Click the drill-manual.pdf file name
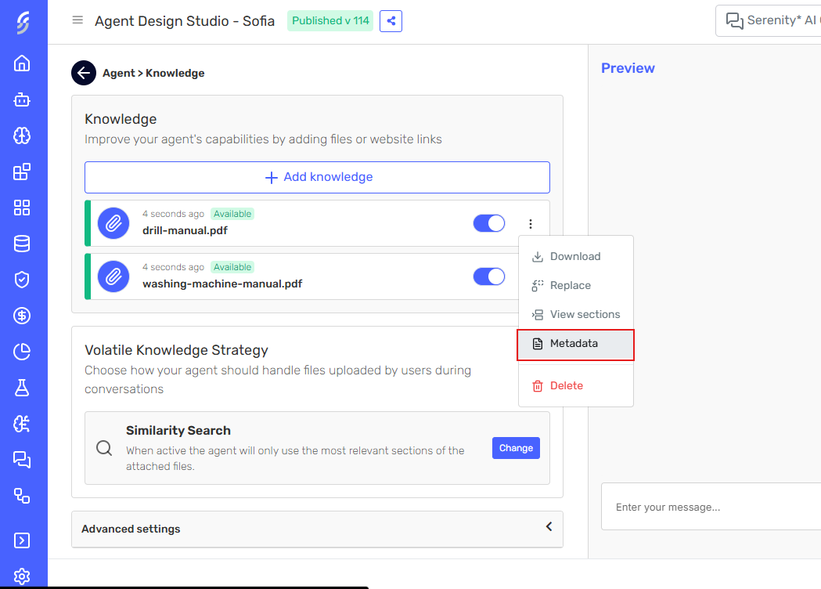Screen dimensions: 821x589 (185, 230)
